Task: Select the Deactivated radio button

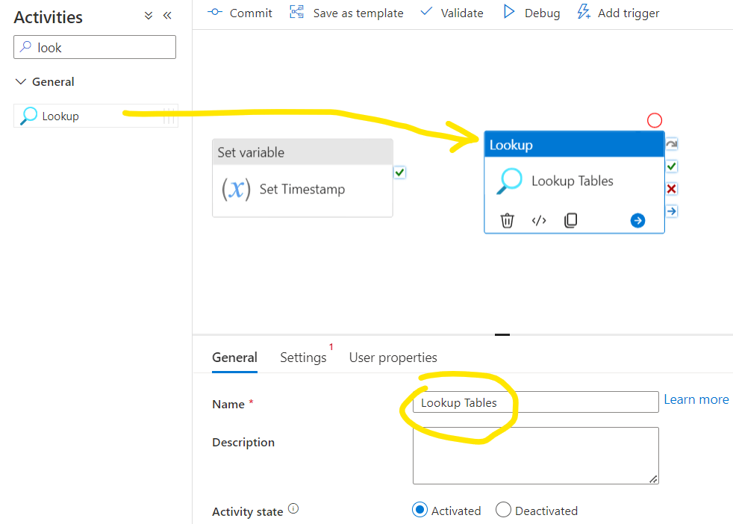Action: (504, 511)
